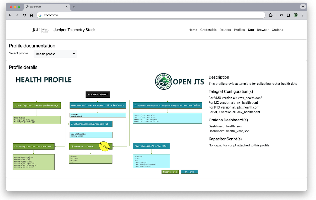Open the Select profile dropdown

click(55, 54)
